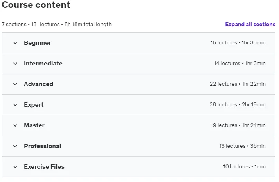Click the 15 lectures 1hr 36min label
279x182 pixels.
point(238,43)
